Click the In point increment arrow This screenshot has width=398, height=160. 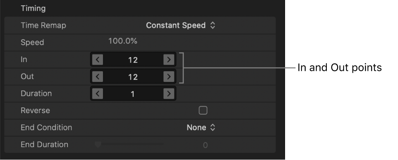pos(168,59)
